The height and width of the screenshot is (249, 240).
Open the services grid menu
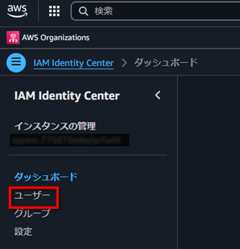pyautogui.click(x=54, y=11)
